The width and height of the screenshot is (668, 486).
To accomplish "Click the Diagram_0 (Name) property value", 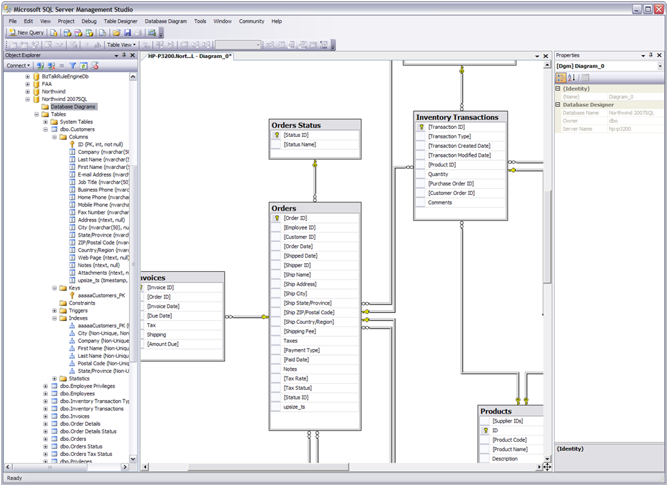I will click(635, 97).
